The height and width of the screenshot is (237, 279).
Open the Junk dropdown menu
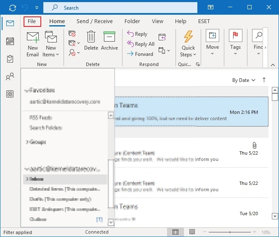point(74,53)
